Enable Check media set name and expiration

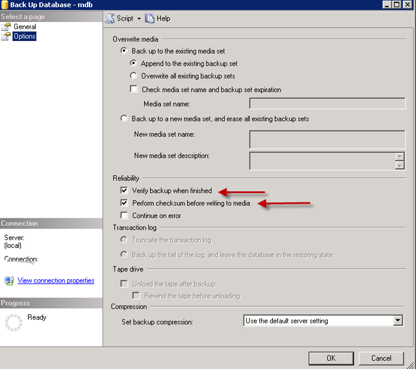point(134,89)
